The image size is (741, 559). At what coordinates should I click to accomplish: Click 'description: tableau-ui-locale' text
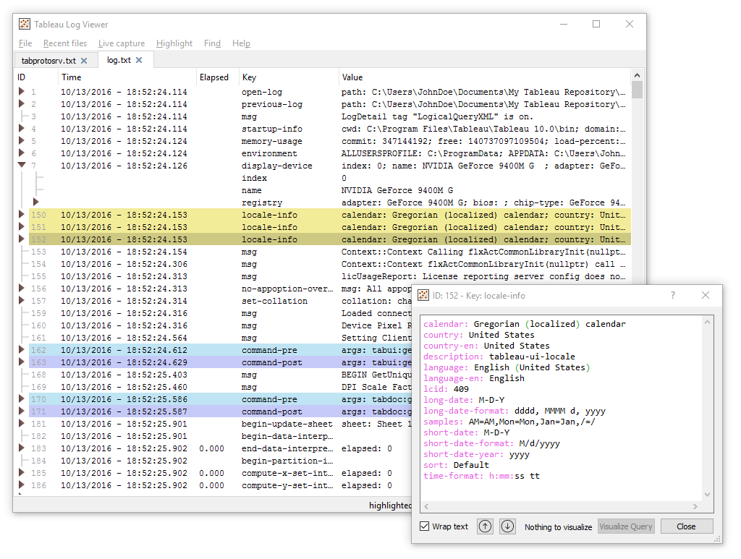(499, 357)
